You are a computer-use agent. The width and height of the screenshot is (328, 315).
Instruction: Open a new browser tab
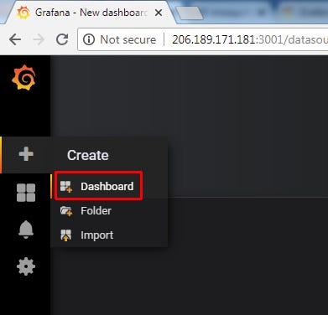coord(190,13)
